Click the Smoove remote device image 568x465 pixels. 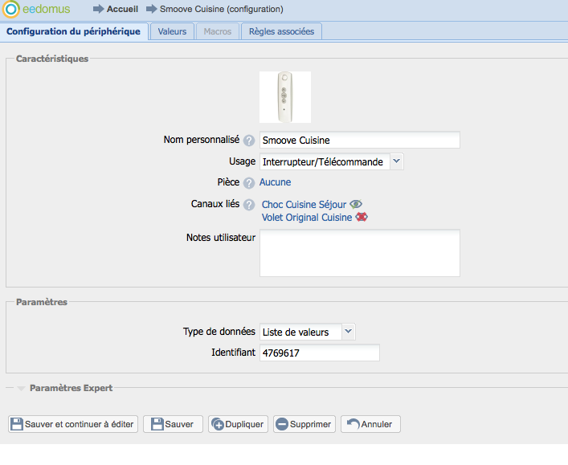[x=284, y=97]
